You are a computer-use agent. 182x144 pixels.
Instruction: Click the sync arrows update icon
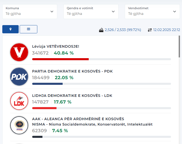point(150,30)
